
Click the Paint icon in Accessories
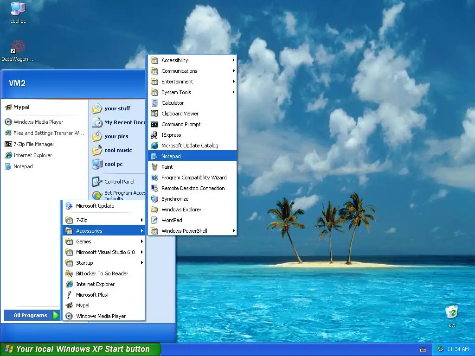coord(154,167)
